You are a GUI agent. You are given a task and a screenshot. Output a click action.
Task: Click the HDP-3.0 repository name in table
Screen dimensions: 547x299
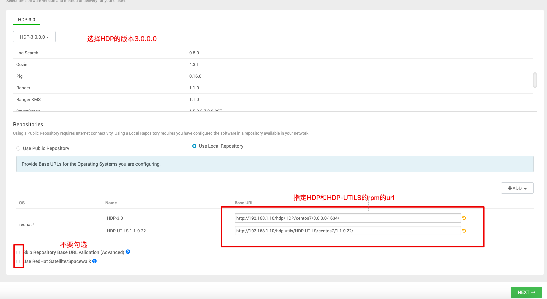115,218
